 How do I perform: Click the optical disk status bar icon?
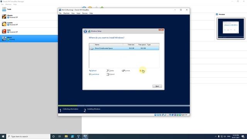[x=158, y=115]
